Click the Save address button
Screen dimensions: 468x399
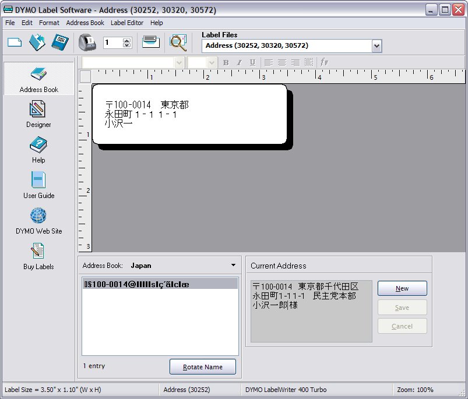tap(402, 308)
